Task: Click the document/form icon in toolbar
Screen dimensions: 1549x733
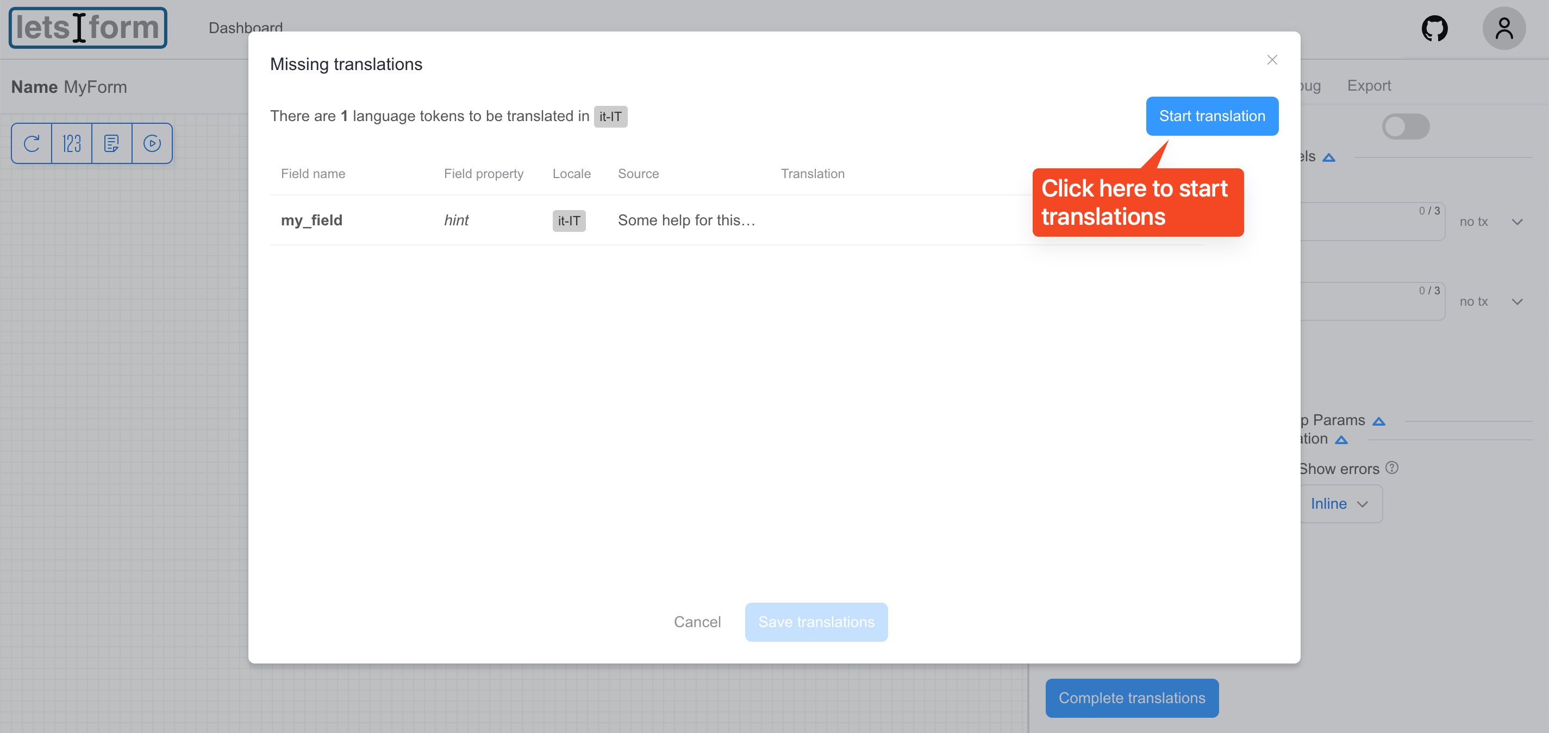Action: (111, 143)
